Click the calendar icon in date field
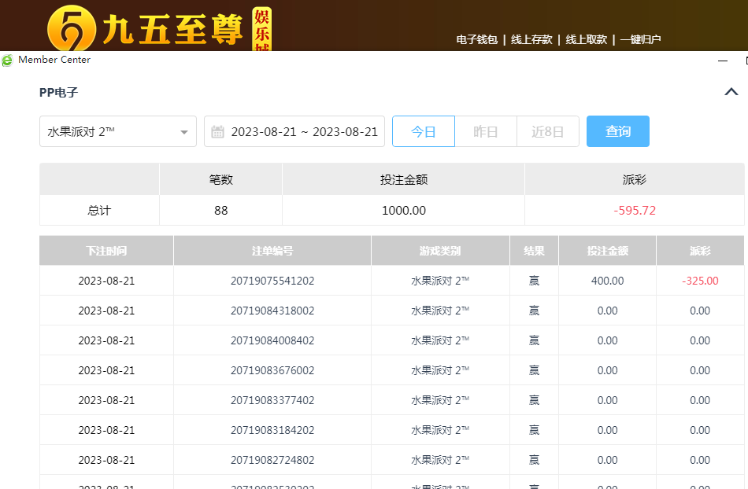Viewport: 748px width, 489px height. [218, 132]
